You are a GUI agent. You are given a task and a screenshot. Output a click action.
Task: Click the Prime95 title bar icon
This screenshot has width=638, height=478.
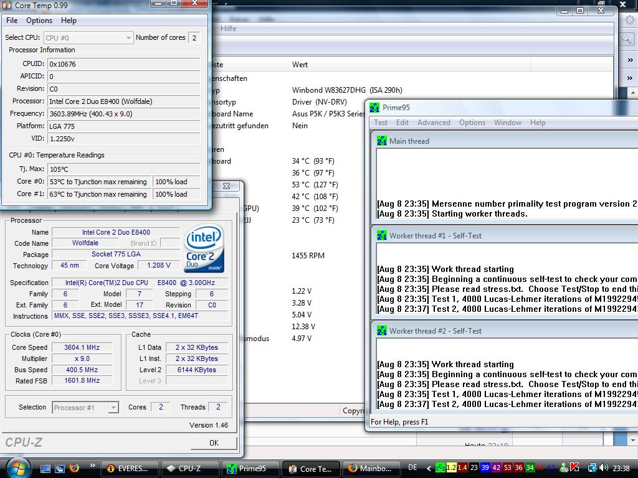click(374, 108)
